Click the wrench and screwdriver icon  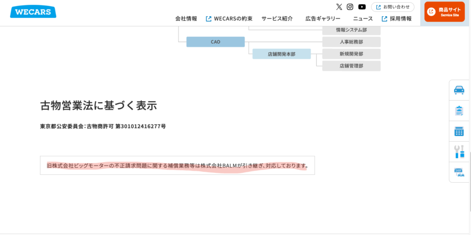coord(459,151)
